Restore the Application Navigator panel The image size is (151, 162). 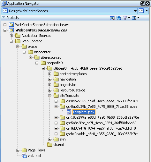click(x=142, y=4)
